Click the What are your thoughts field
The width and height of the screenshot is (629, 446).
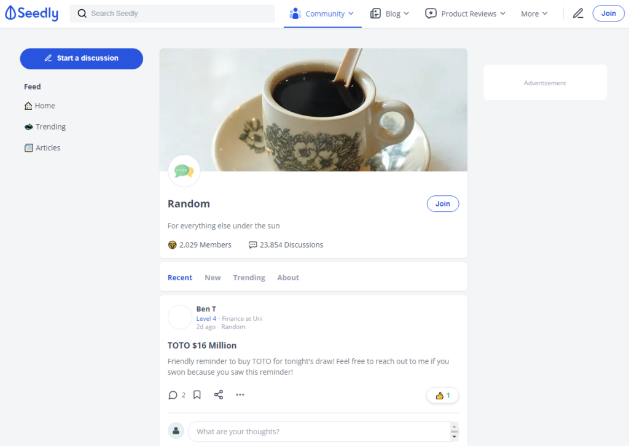(x=319, y=431)
